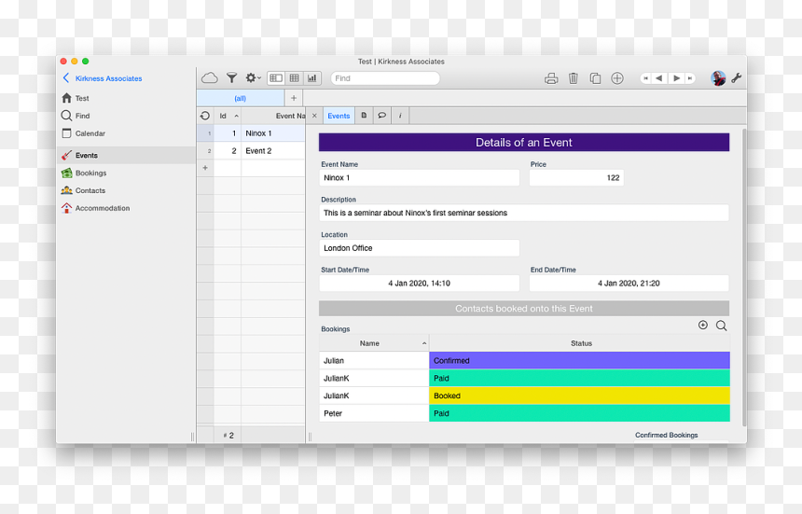
Task: Add a new view tab with plus
Action: click(x=294, y=98)
